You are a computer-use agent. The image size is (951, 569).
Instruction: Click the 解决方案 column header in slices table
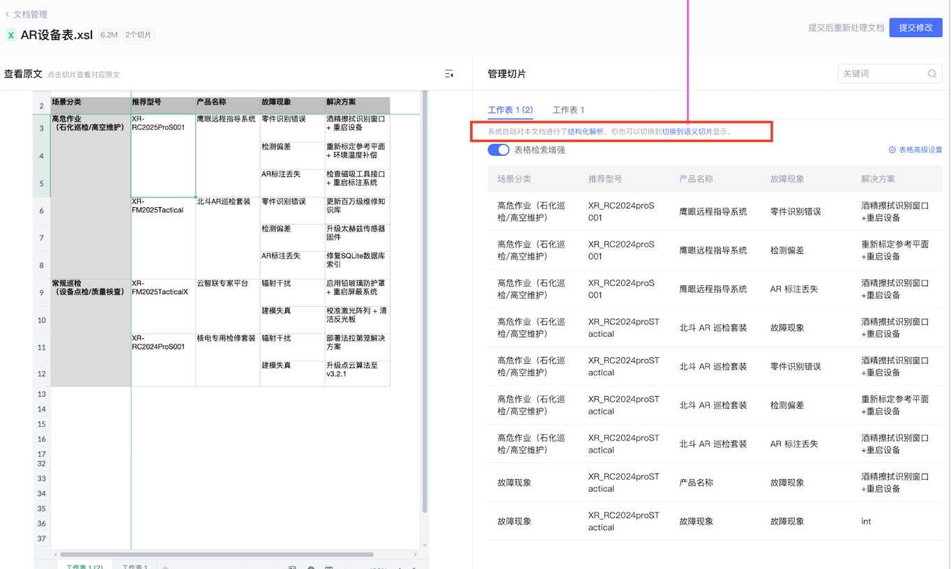coord(878,179)
